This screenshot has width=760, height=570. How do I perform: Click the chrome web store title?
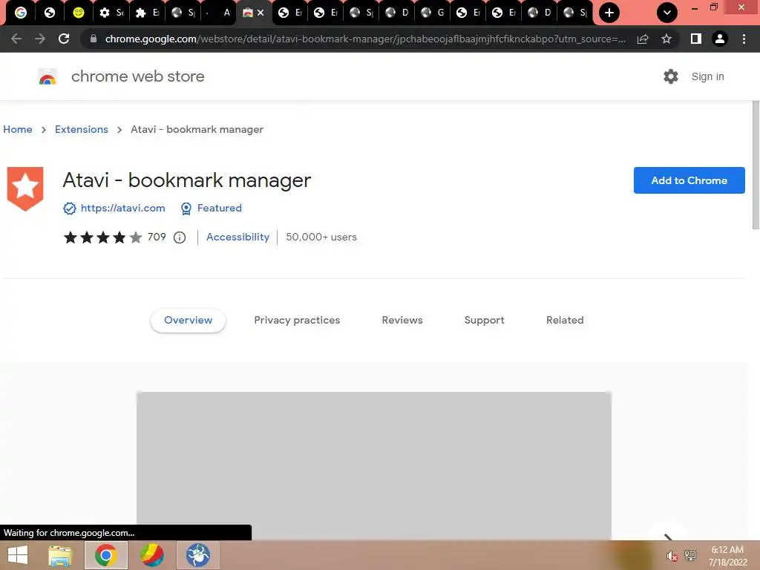(x=137, y=76)
